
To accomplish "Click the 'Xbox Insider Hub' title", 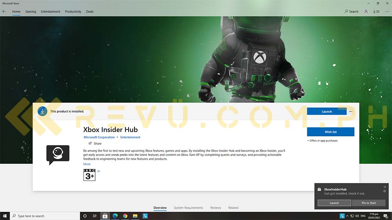I will coord(110,130).
